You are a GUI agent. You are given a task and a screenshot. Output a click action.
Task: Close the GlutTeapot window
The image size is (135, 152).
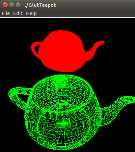[x=5, y=5]
